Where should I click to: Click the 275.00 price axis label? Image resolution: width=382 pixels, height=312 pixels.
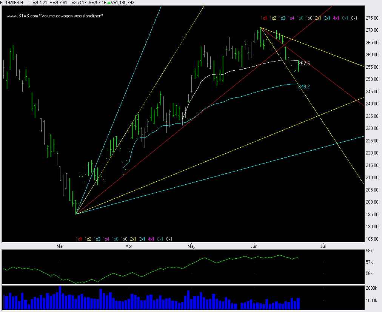point(372,18)
